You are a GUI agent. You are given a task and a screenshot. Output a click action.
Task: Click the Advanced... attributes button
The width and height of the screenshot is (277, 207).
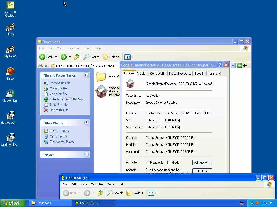tap(202, 163)
